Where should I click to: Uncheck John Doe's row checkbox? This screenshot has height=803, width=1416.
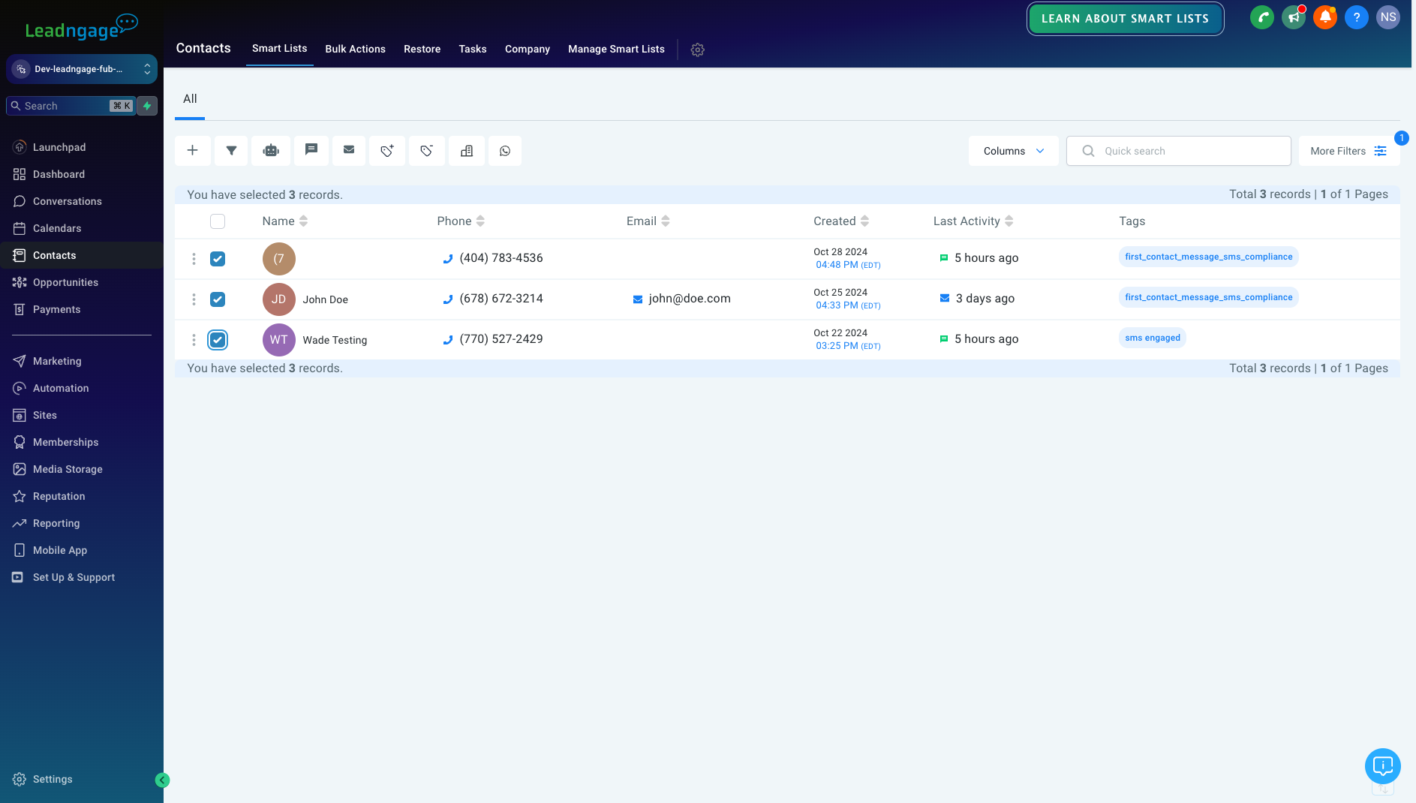click(218, 299)
